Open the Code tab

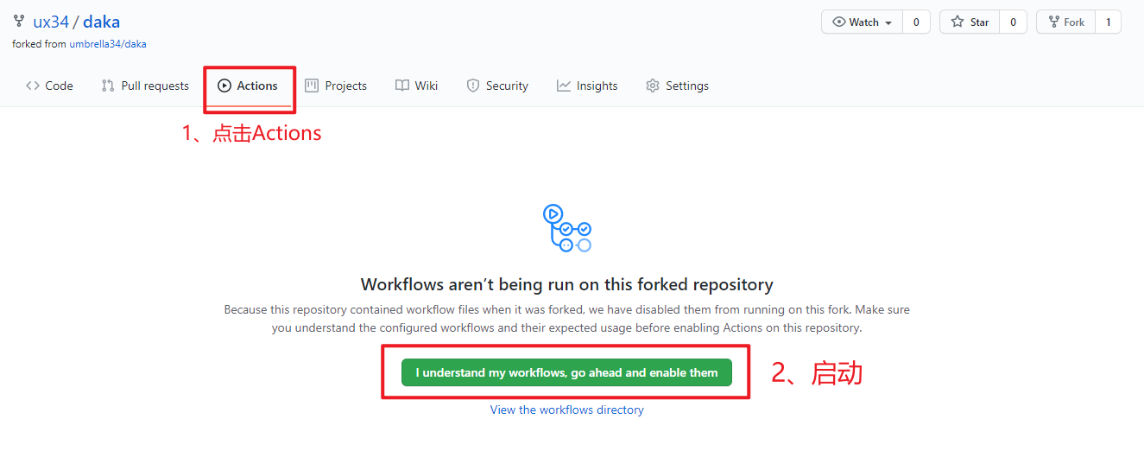coord(49,86)
